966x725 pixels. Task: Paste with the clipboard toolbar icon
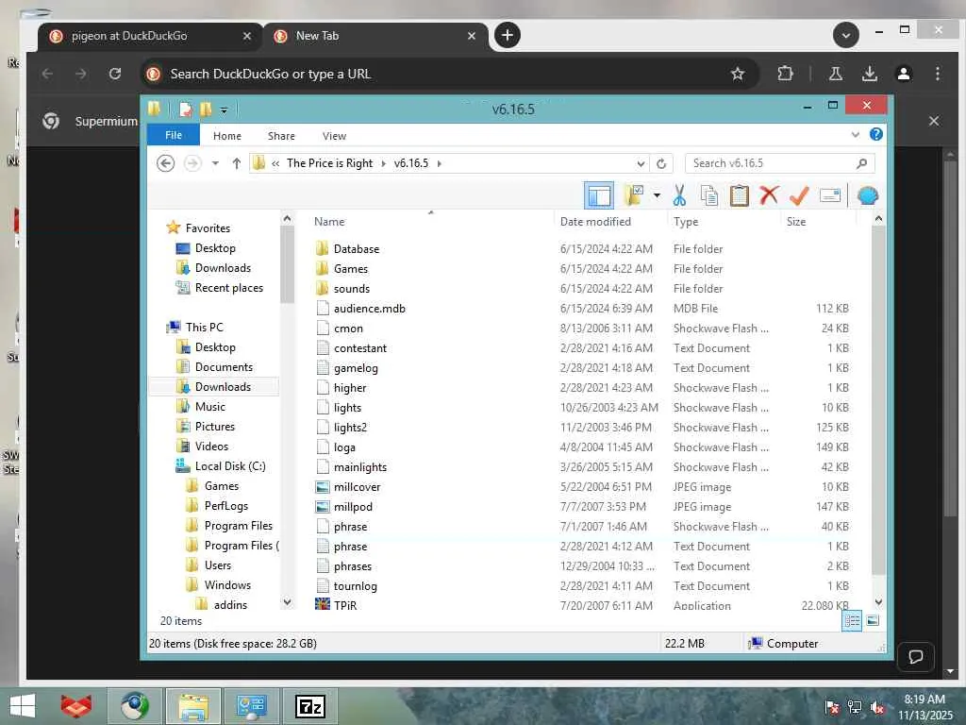(739, 196)
